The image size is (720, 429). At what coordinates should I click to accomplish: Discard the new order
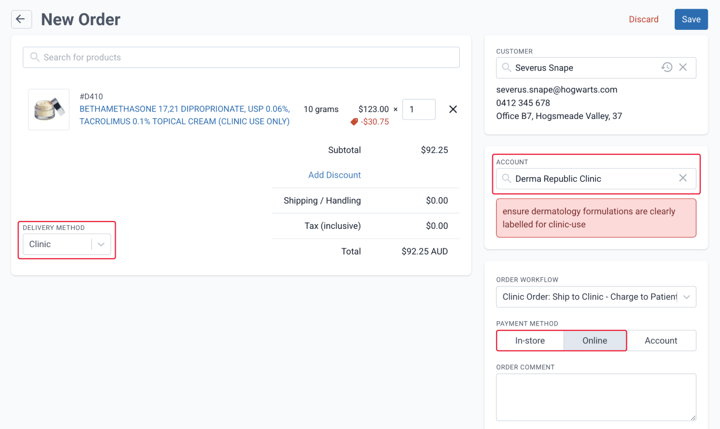(643, 19)
